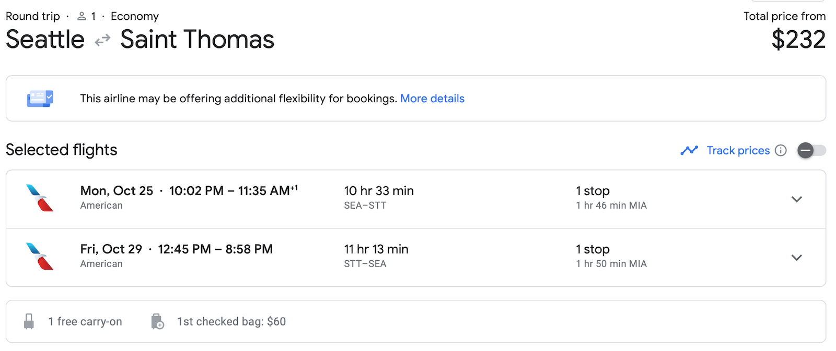Click the $232 total price
Viewport: 836px width, 351px height.
(x=798, y=40)
